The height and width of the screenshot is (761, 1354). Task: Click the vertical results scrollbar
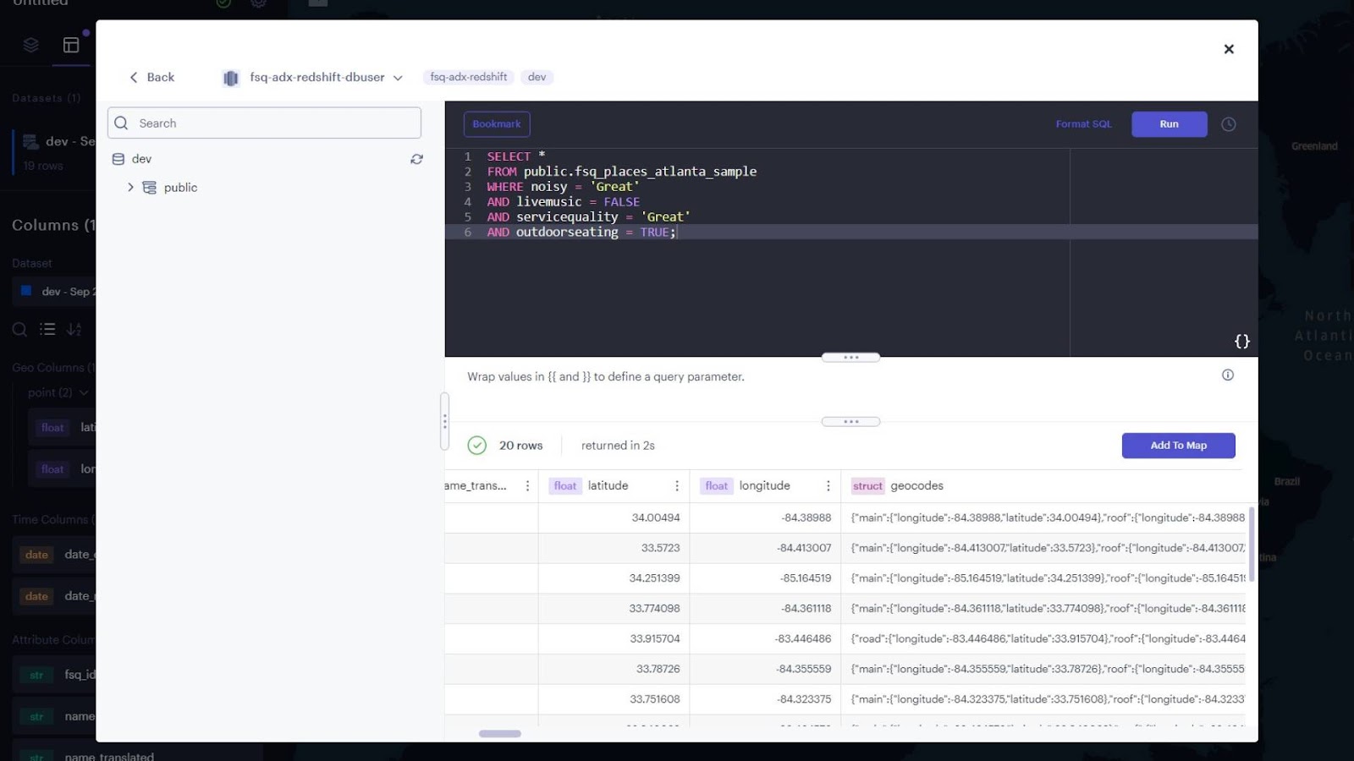tap(1252, 544)
